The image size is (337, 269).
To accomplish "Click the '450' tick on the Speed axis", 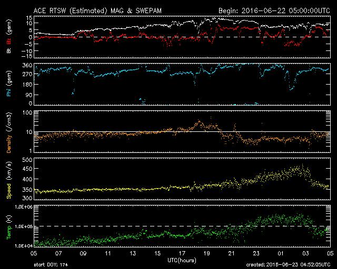I will pos(27,169).
